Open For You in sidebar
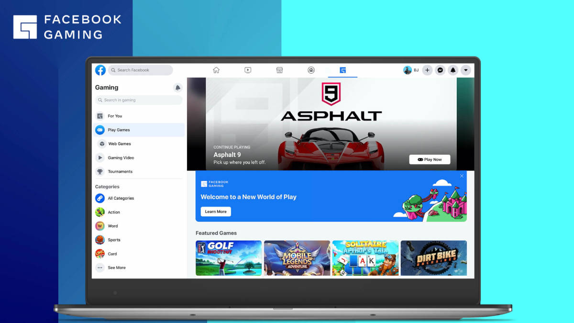The image size is (574, 323). tap(138, 116)
